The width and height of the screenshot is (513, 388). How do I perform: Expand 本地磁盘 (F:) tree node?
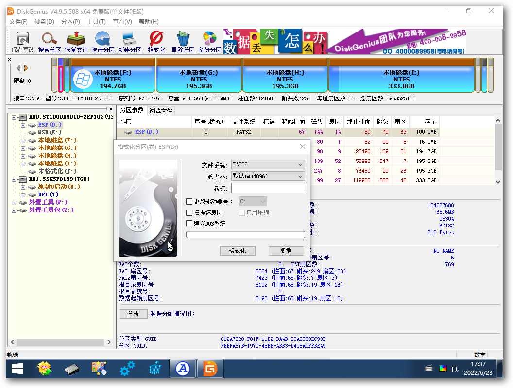point(23,141)
